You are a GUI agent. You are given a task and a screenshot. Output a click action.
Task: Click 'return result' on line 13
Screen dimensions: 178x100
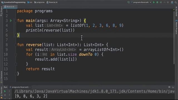tap(40, 69)
